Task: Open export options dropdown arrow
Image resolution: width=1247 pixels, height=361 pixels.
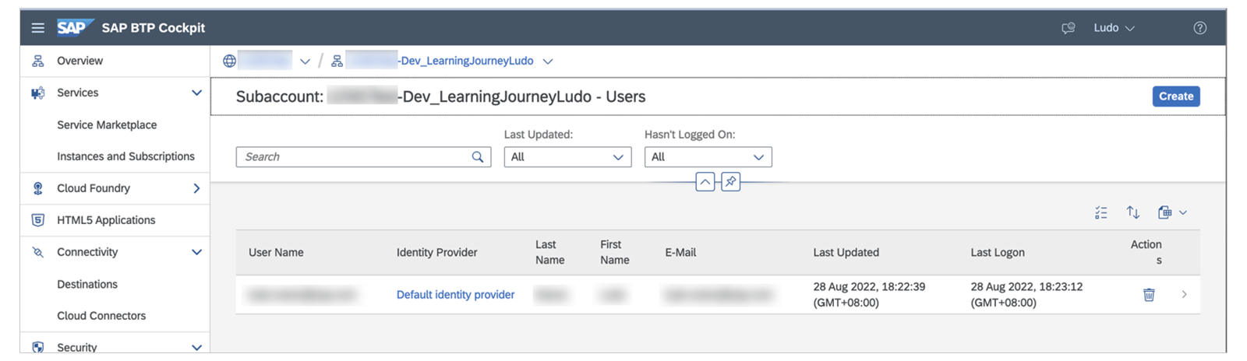Action: pos(1183,212)
